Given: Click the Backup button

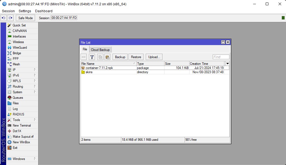Looking at the screenshot, I should 120,57.
